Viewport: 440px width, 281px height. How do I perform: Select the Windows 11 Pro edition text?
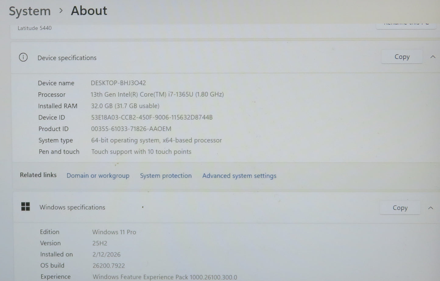[114, 232]
